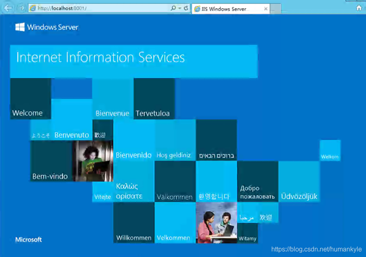Click the Bienvenue tile
This screenshot has height=257, width=366.
click(x=113, y=98)
